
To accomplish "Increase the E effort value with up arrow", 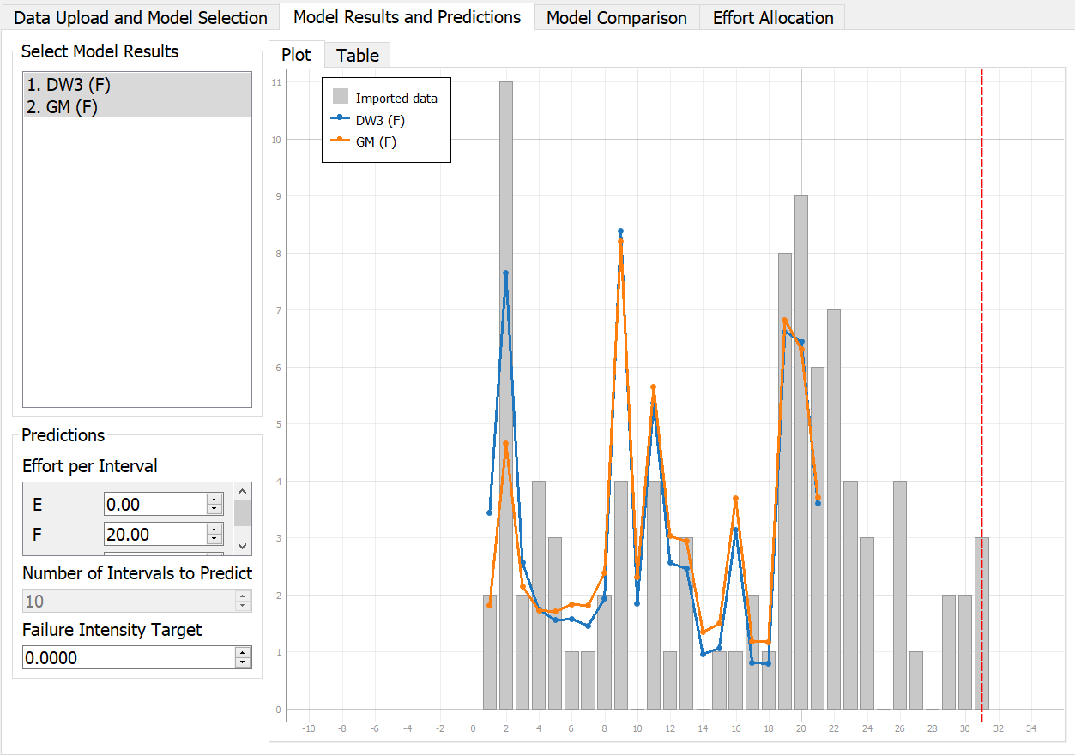I will [214, 499].
